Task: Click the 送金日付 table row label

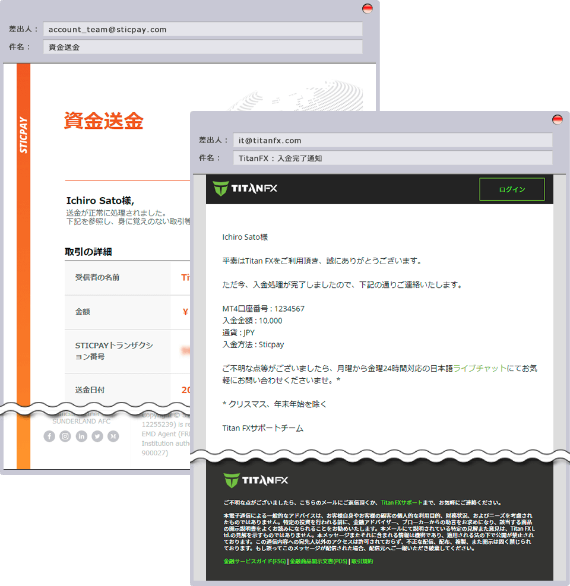Action: click(90, 390)
